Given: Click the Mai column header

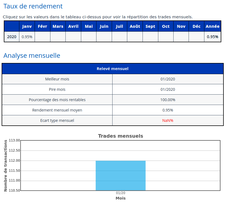Looking at the screenshot, I should [89, 26].
